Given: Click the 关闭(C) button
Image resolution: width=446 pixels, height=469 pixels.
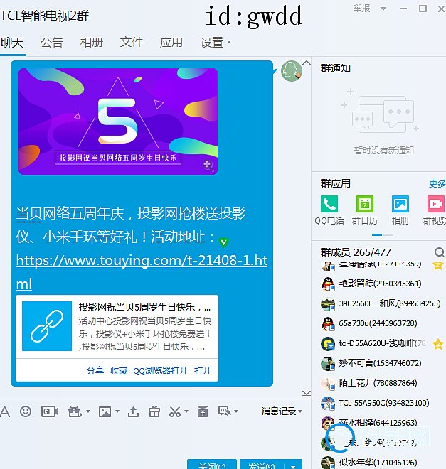Looking at the screenshot, I should pos(212,465).
